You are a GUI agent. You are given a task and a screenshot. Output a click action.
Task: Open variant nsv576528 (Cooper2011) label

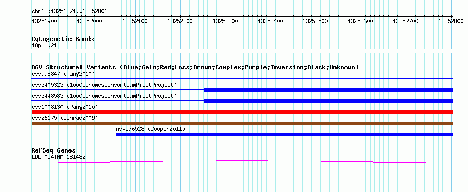(151, 129)
